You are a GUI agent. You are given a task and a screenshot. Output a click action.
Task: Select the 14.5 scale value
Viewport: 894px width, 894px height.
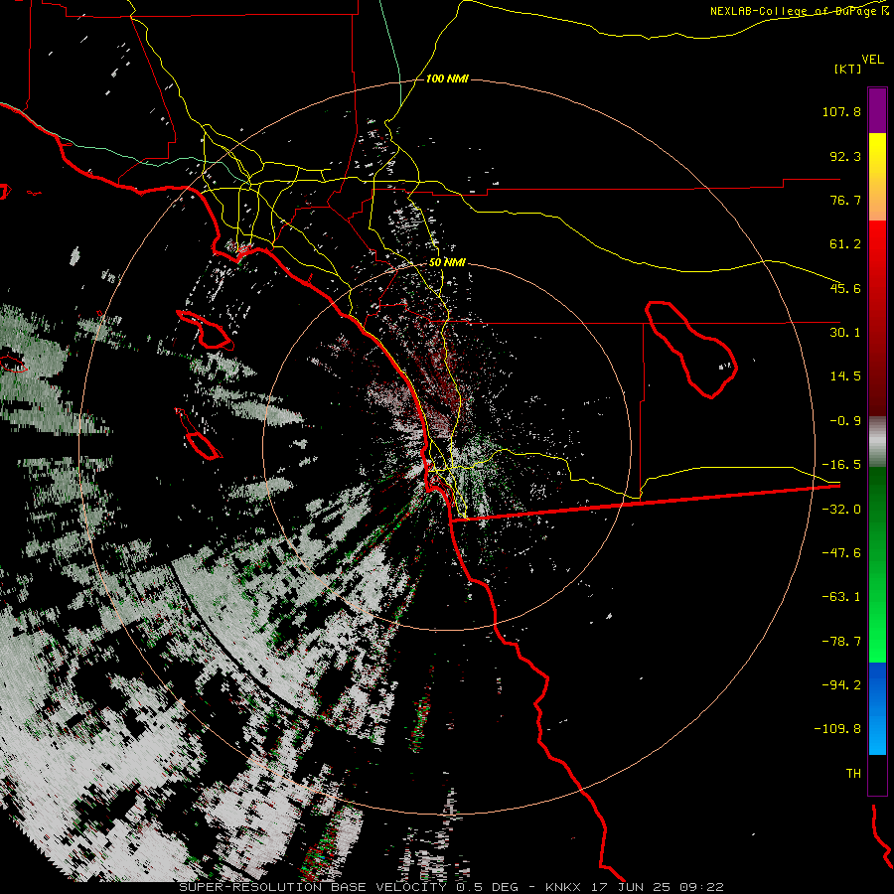[845, 376]
